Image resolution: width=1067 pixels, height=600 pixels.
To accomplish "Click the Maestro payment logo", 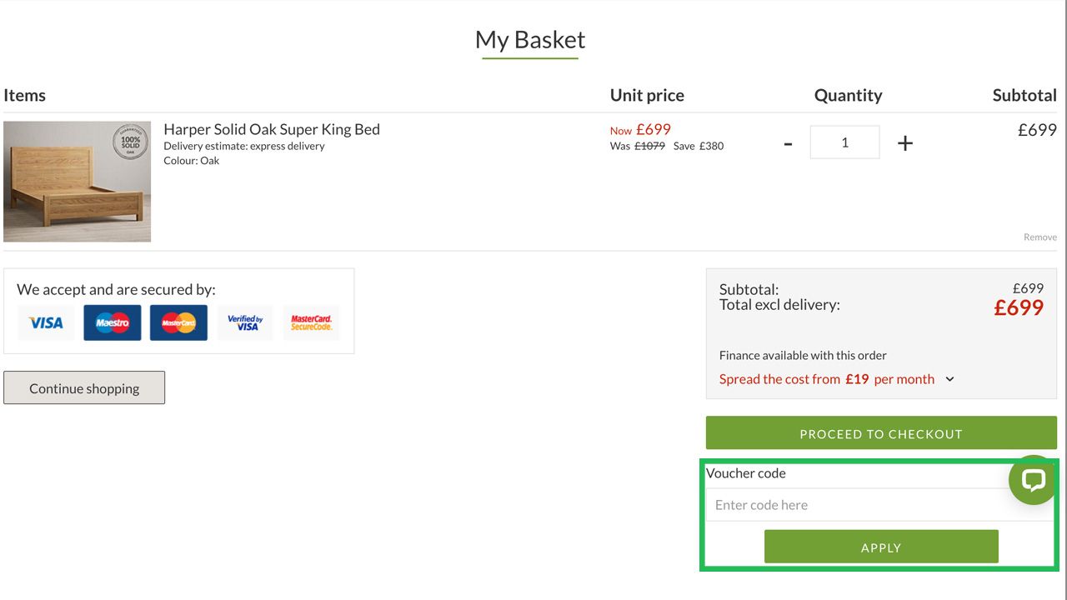I will (x=113, y=322).
